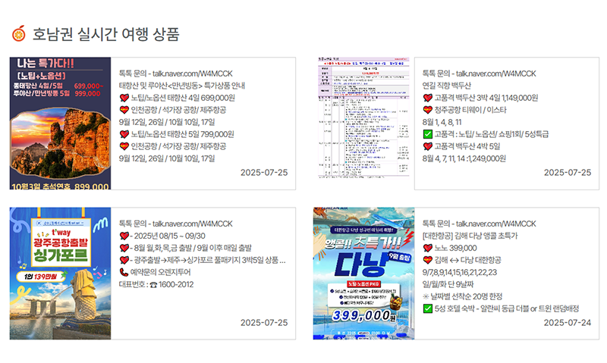Click the flag icon before 청주공항 티웨이 / 이스타
This screenshot has height=363, width=607.
click(x=427, y=110)
